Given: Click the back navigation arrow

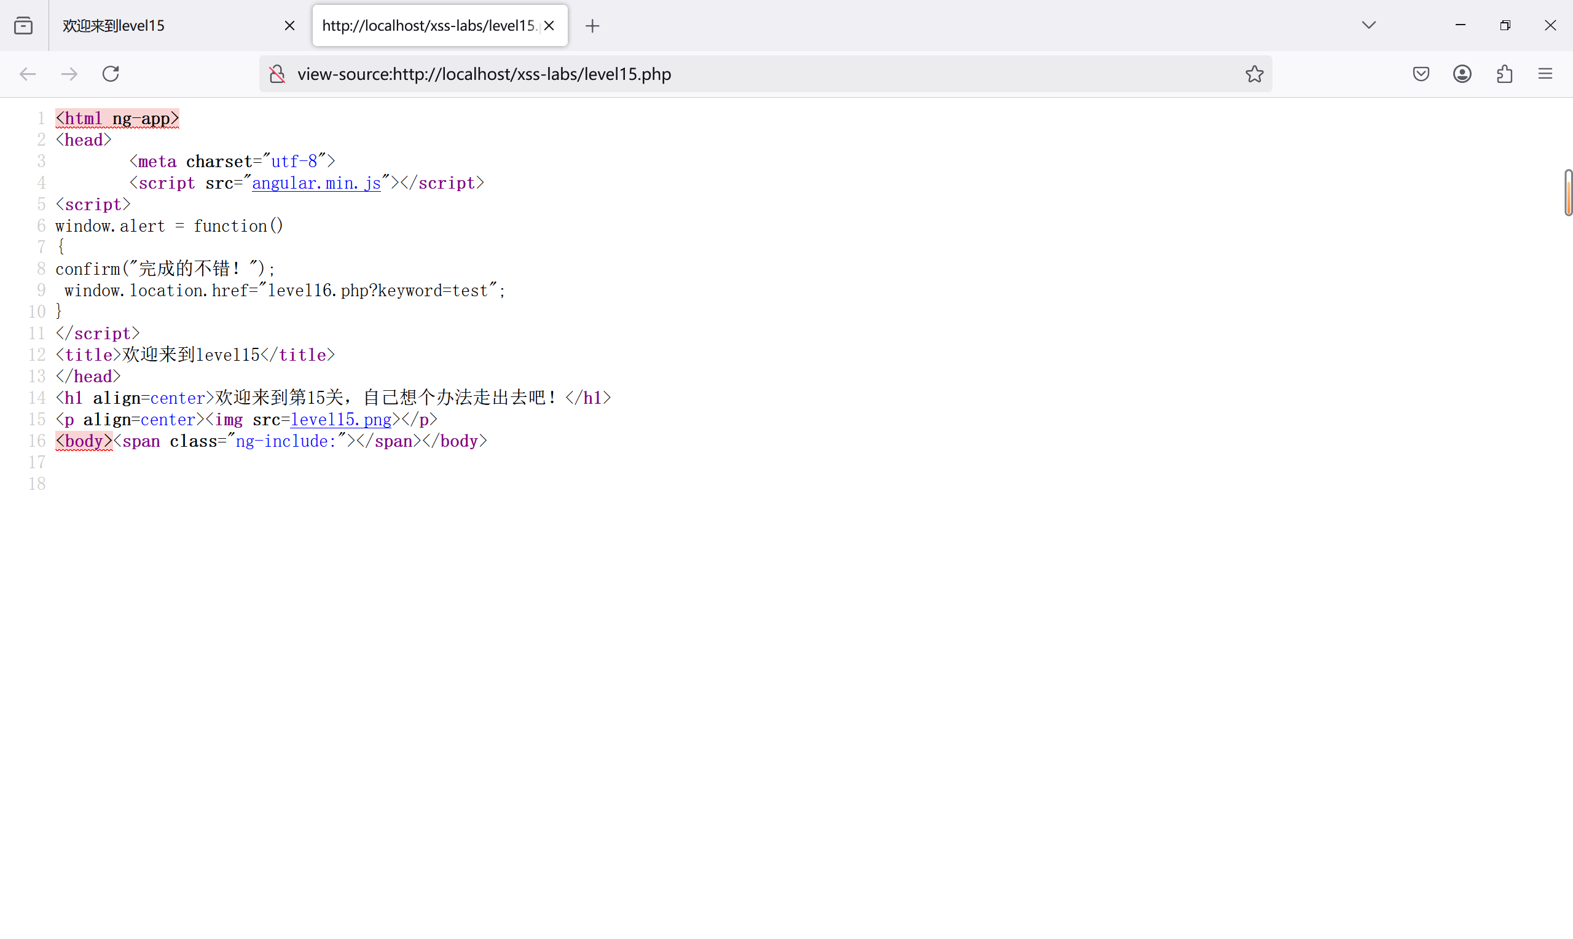Looking at the screenshot, I should click(28, 74).
